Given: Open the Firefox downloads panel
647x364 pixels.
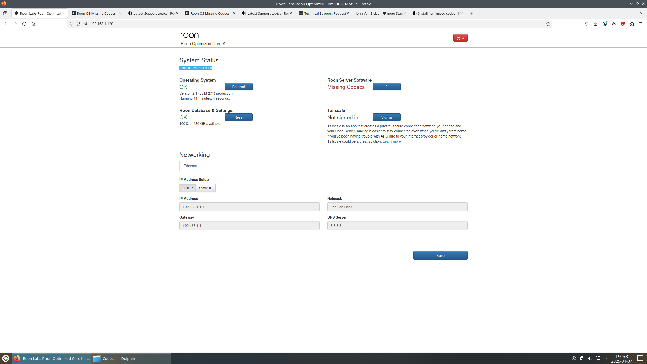Looking at the screenshot, I should (595, 24).
